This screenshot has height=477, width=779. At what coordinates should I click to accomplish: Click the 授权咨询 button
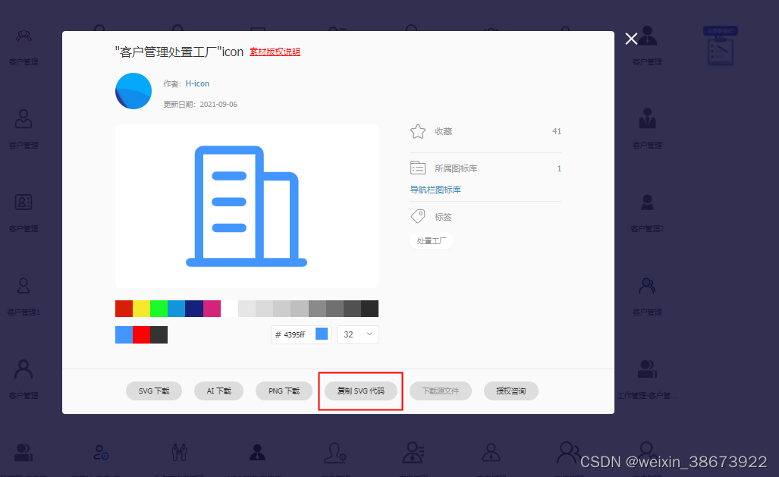click(510, 391)
